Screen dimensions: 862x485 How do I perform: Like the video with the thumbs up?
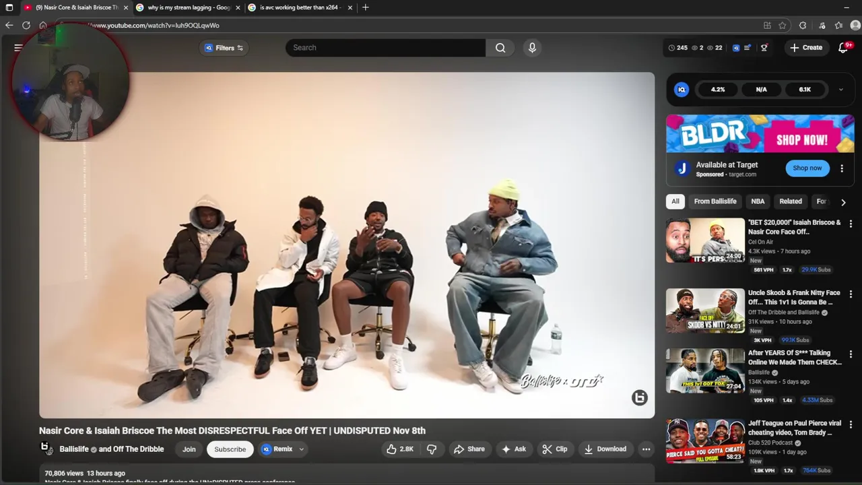pos(399,449)
